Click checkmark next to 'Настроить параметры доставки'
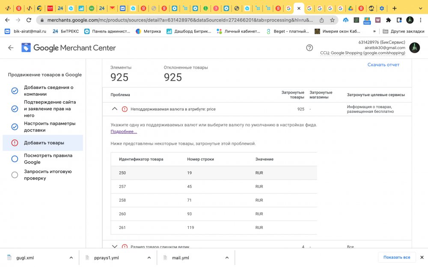The width and height of the screenshot is (428, 267). coord(15,127)
